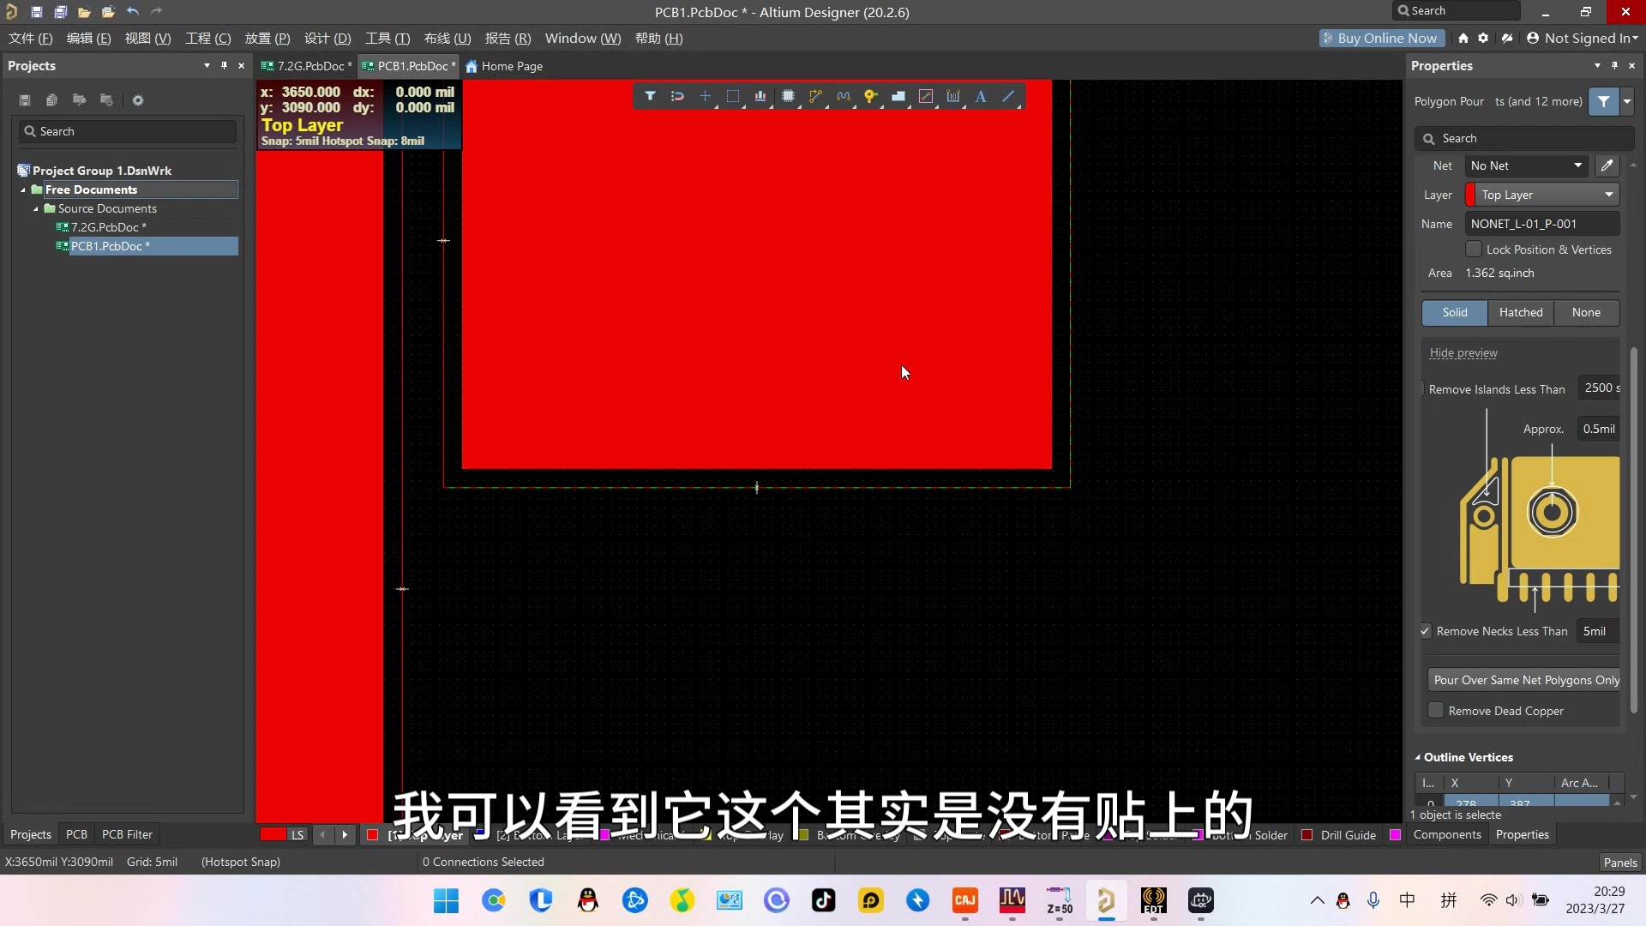Click the Top Layer color swatch
1646x926 pixels.
click(1468, 195)
